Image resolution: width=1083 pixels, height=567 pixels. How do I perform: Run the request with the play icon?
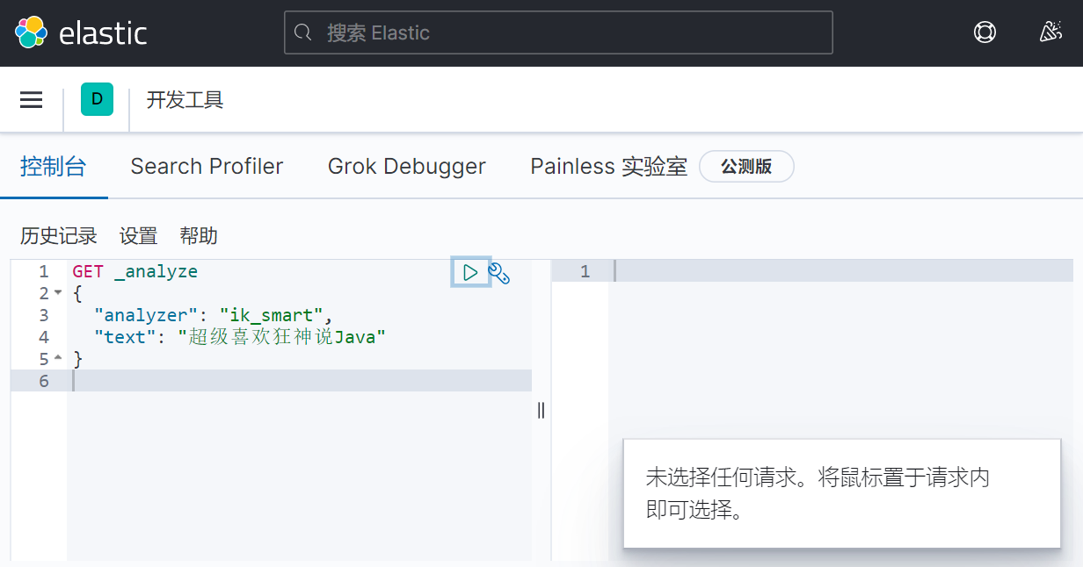(470, 272)
